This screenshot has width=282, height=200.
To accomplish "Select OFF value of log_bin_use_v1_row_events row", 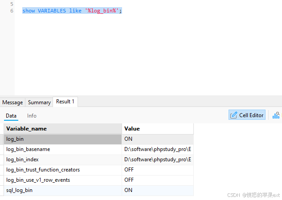I will [x=158, y=180].
